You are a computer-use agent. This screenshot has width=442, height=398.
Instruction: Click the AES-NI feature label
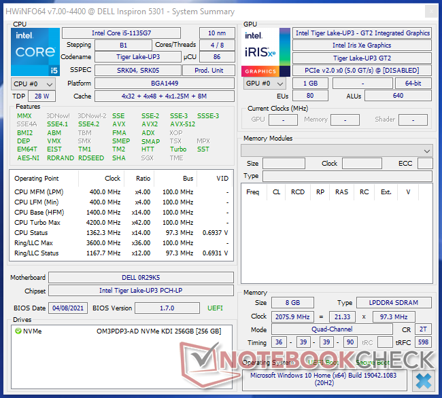[28, 158]
